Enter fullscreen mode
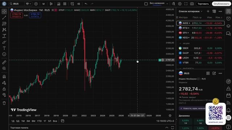Screen dimensions: 232x130 [x=186, y=4]
